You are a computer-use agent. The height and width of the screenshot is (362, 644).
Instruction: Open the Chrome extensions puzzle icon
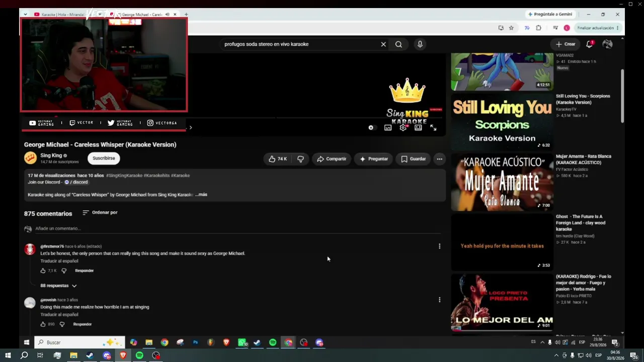(538, 28)
